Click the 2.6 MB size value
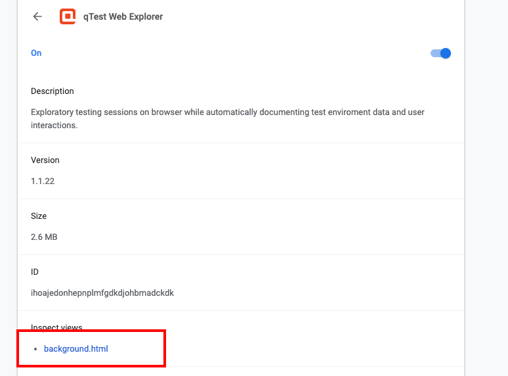Image resolution: width=508 pixels, height=376 pixels. click(44, 237)
